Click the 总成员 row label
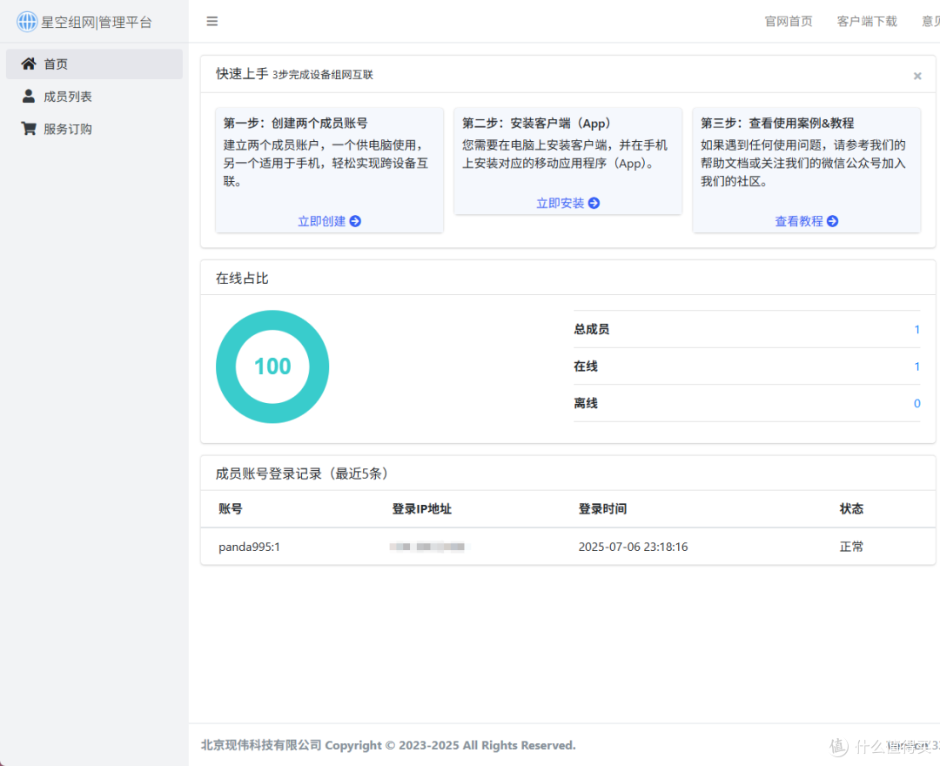The width and height of the screenshot is (940, 766). coord(591,329)
